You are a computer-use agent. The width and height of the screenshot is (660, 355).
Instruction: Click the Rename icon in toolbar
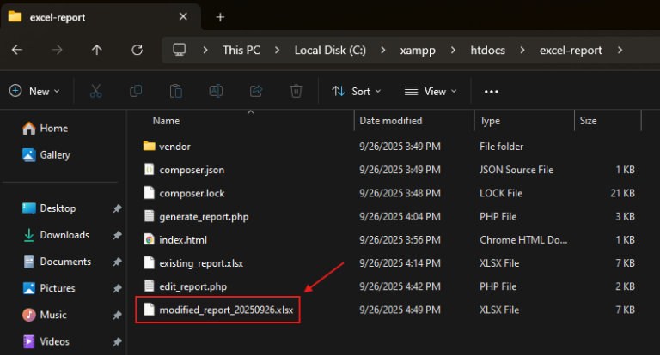216,91
